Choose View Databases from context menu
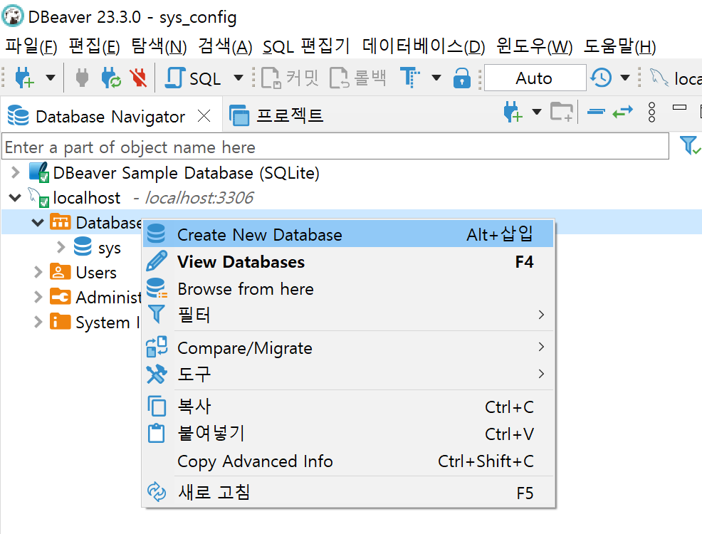 tap(348, 262)
